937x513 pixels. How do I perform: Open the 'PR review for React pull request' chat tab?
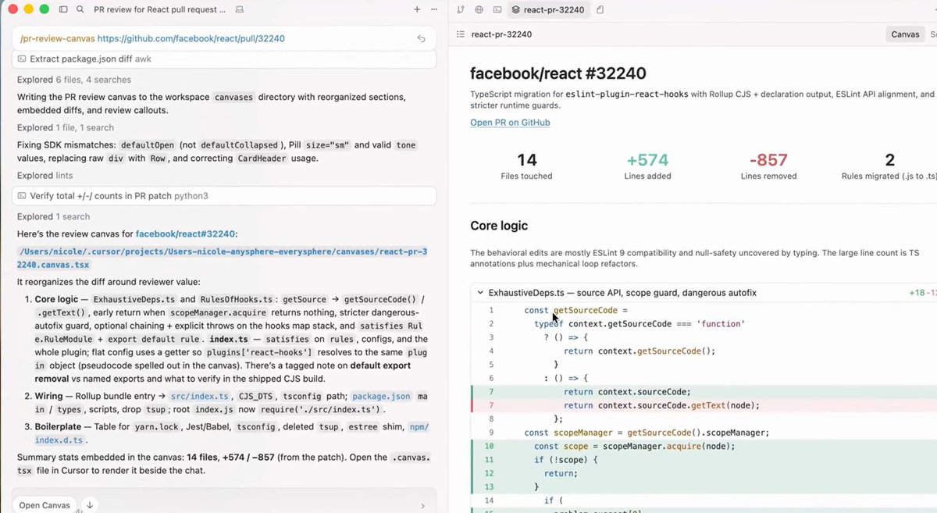click(160, 9)
